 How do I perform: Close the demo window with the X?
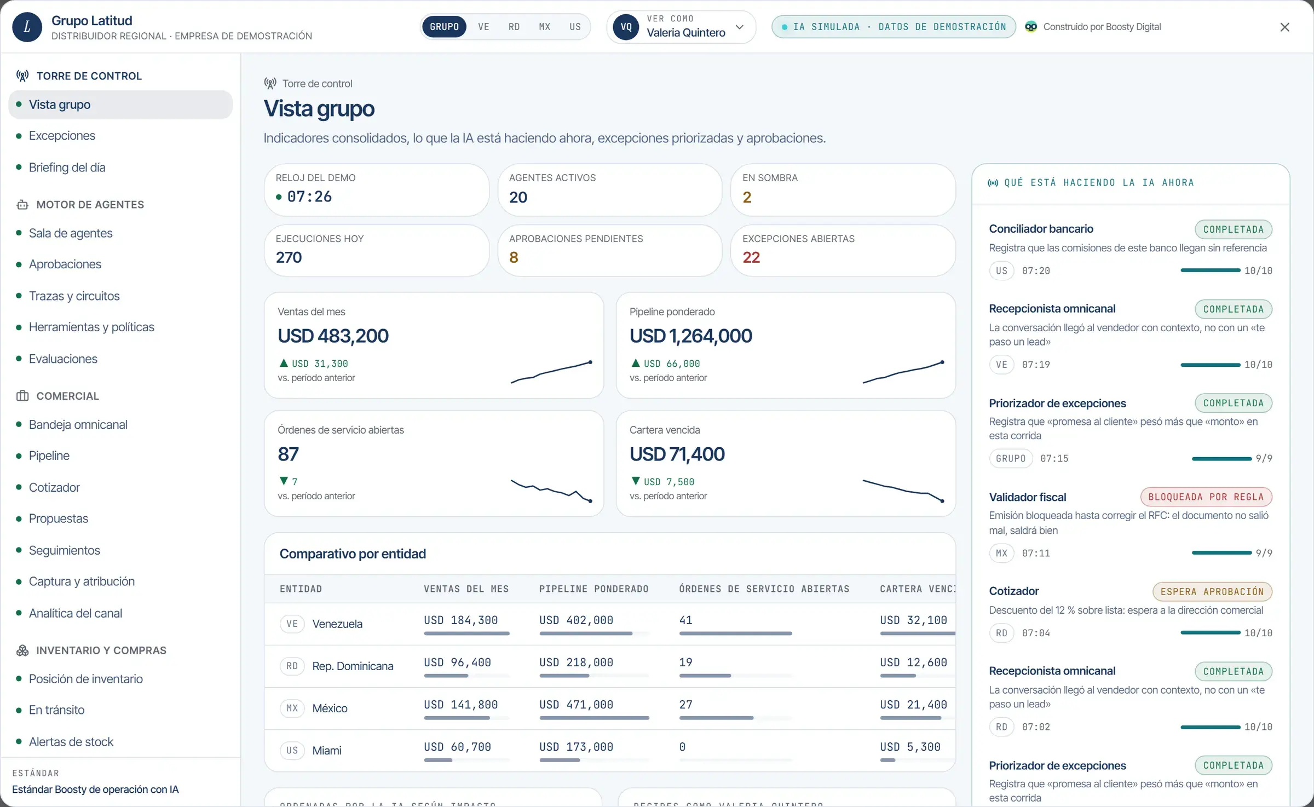click(x=1284, y=27)
